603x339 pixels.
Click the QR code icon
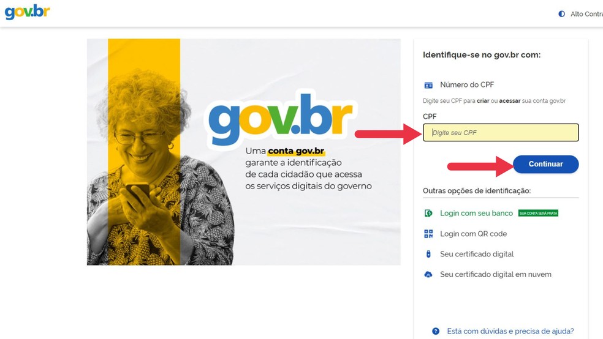428,234
